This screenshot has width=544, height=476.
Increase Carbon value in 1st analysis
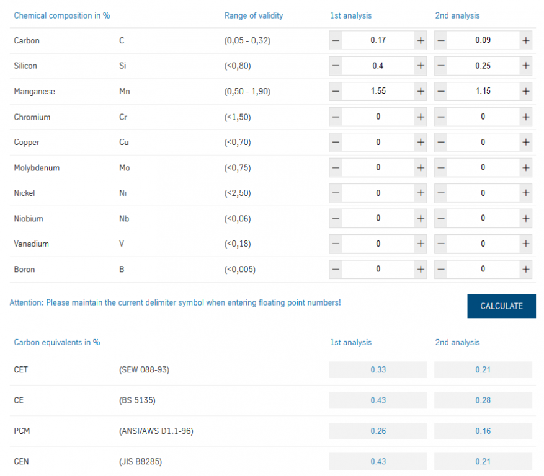(x=421, y=40)
